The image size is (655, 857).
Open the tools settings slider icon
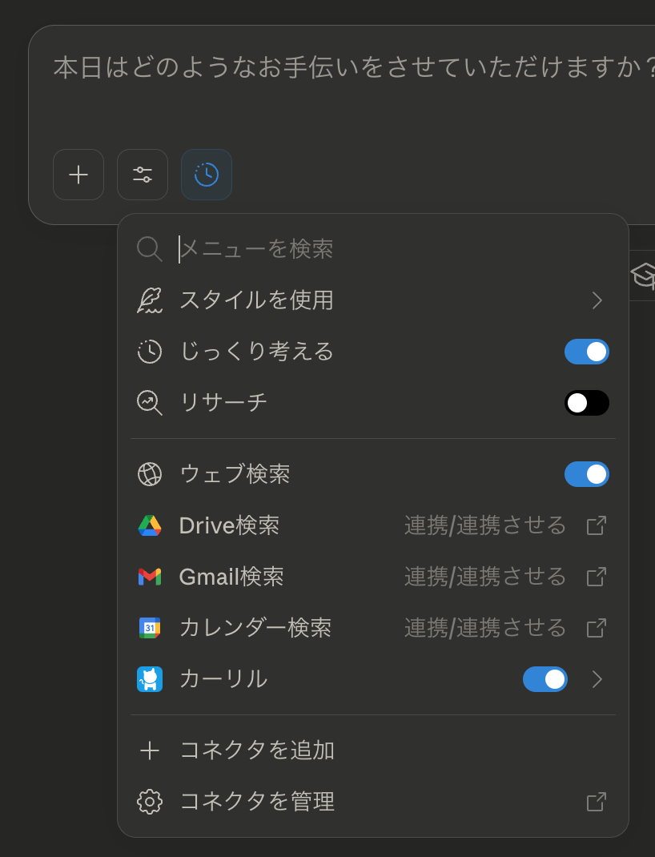coord(142,175)
